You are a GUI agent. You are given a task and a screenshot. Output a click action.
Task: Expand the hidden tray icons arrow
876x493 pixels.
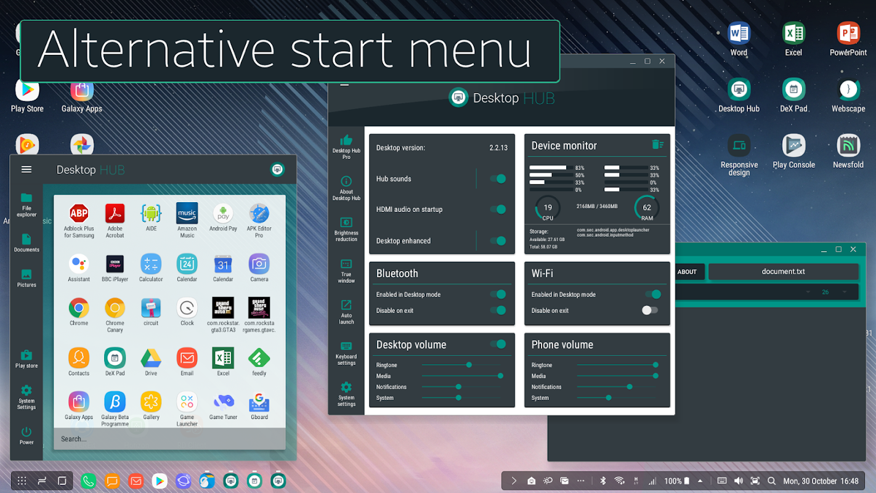700,481
